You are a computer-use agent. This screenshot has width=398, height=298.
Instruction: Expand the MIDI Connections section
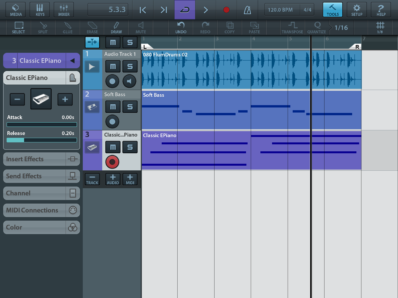tap(42, 210)
